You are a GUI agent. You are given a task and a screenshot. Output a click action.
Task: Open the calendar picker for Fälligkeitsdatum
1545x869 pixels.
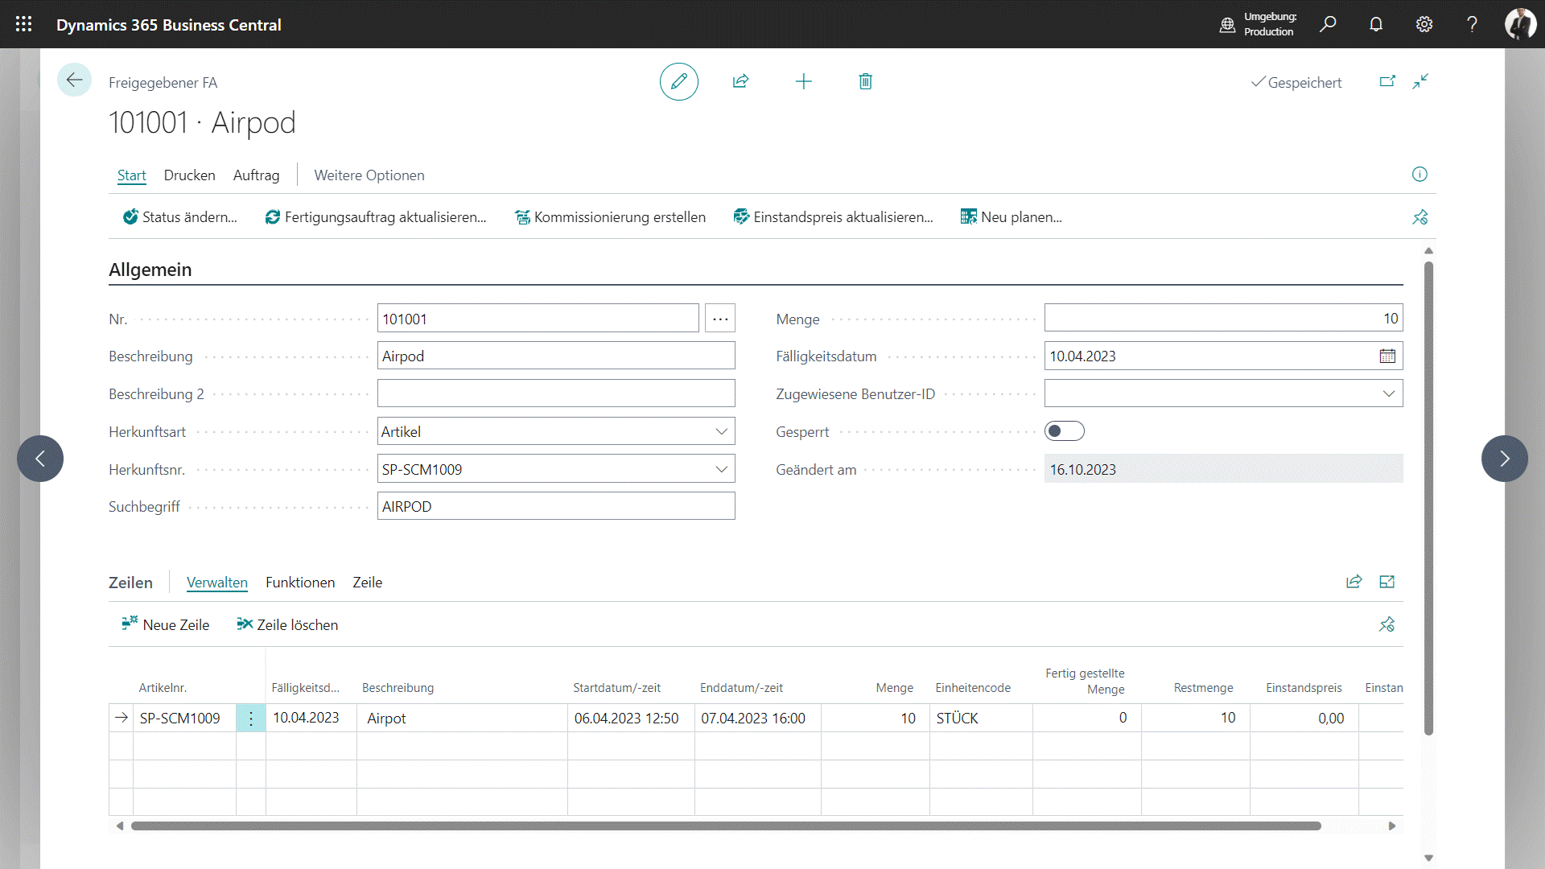[x=1387, y=356]
